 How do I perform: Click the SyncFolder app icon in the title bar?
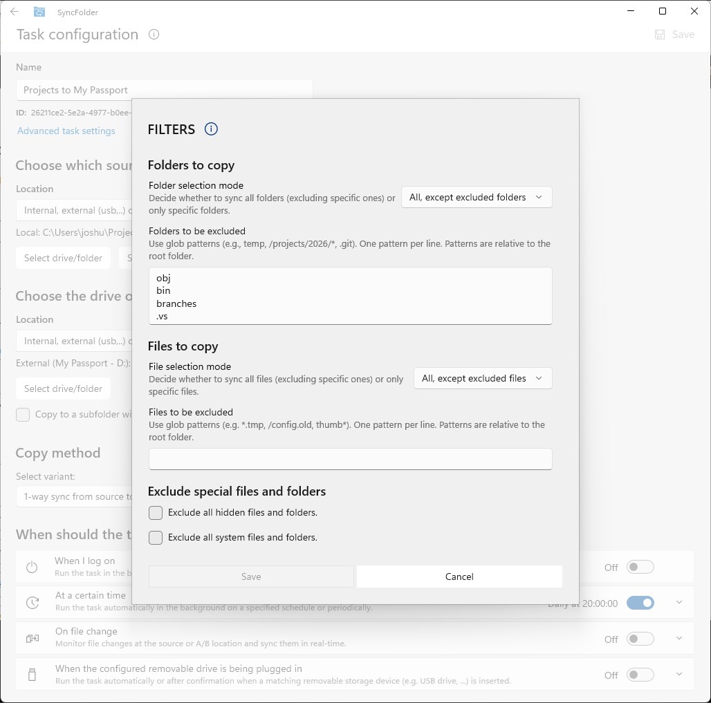[x=39, y=12]
